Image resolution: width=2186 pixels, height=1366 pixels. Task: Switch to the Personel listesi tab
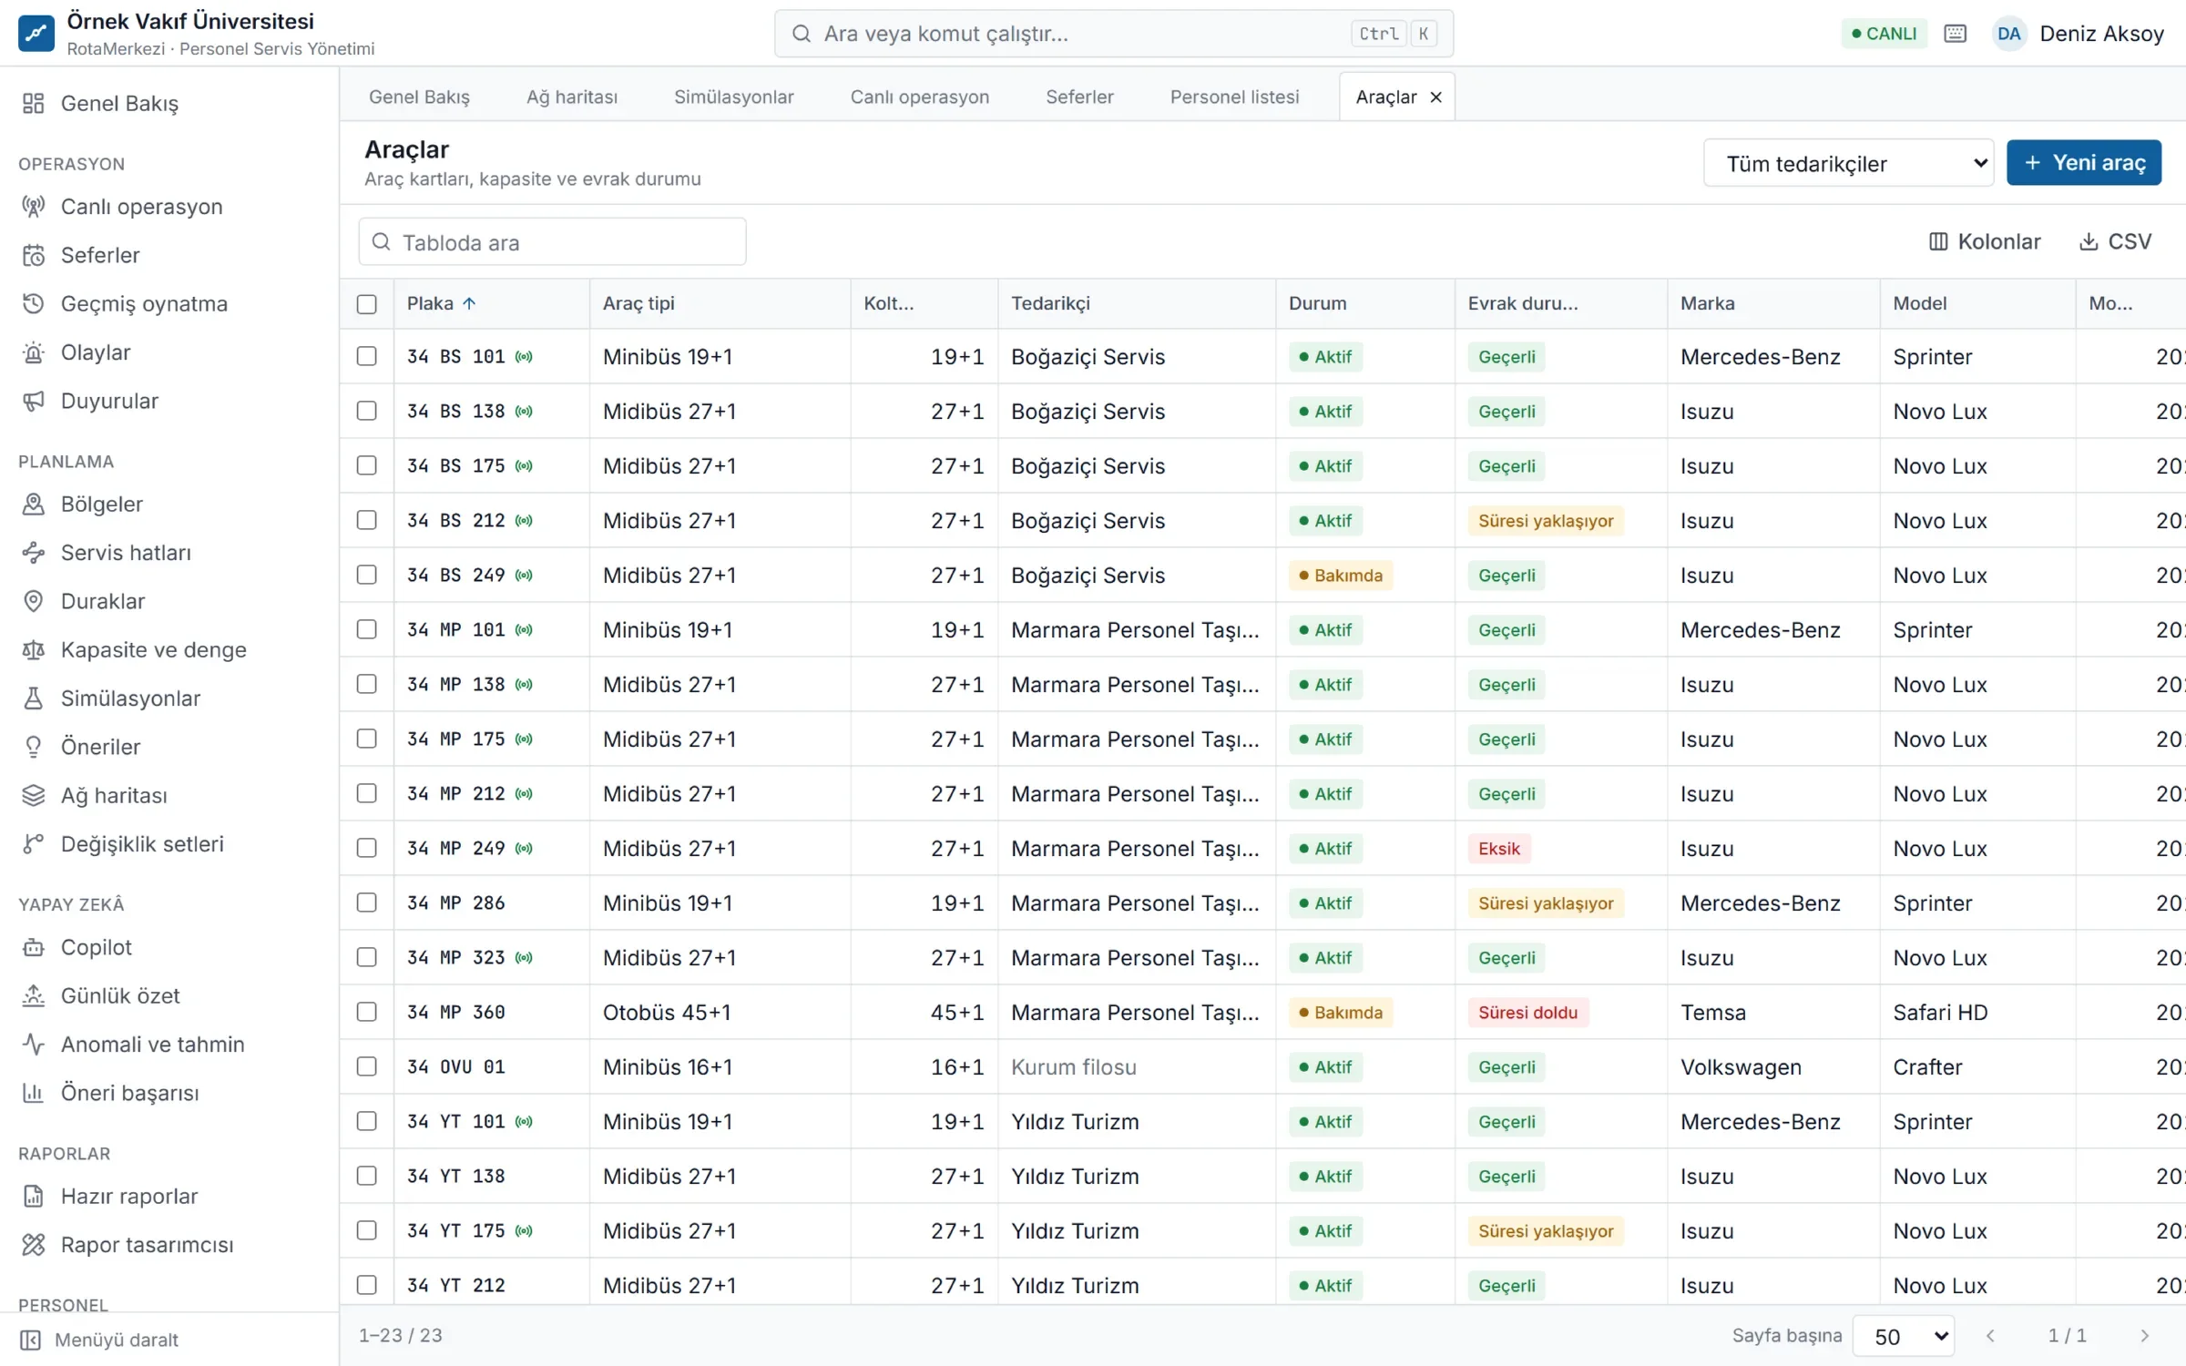click(x=1234, y=97)
